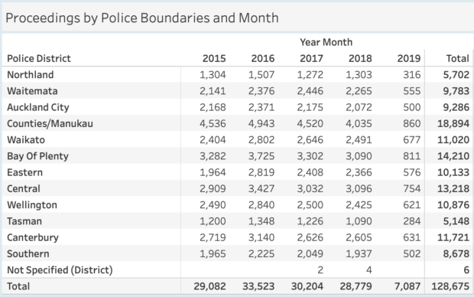Select Wellington 2019 value 621
The width and height of the screenshot is (474, 297).
[412, 205]
